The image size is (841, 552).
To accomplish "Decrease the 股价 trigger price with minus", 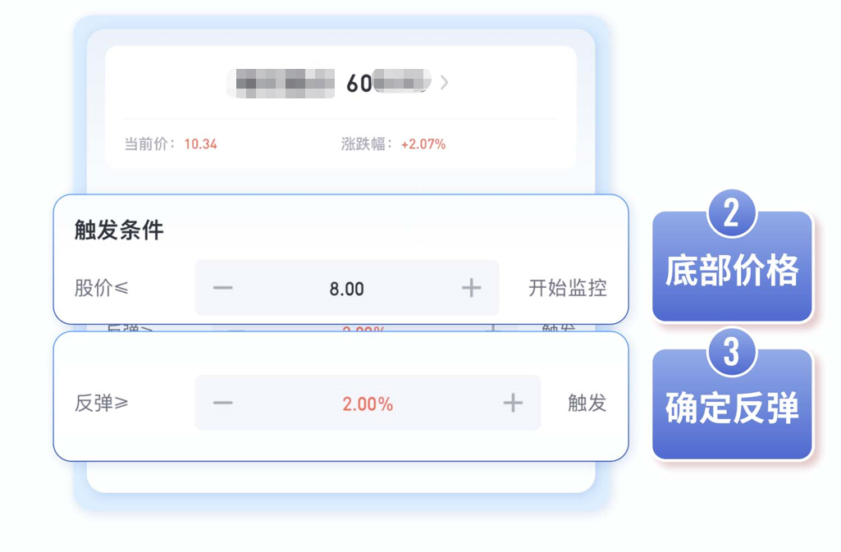I will [222, 289].
